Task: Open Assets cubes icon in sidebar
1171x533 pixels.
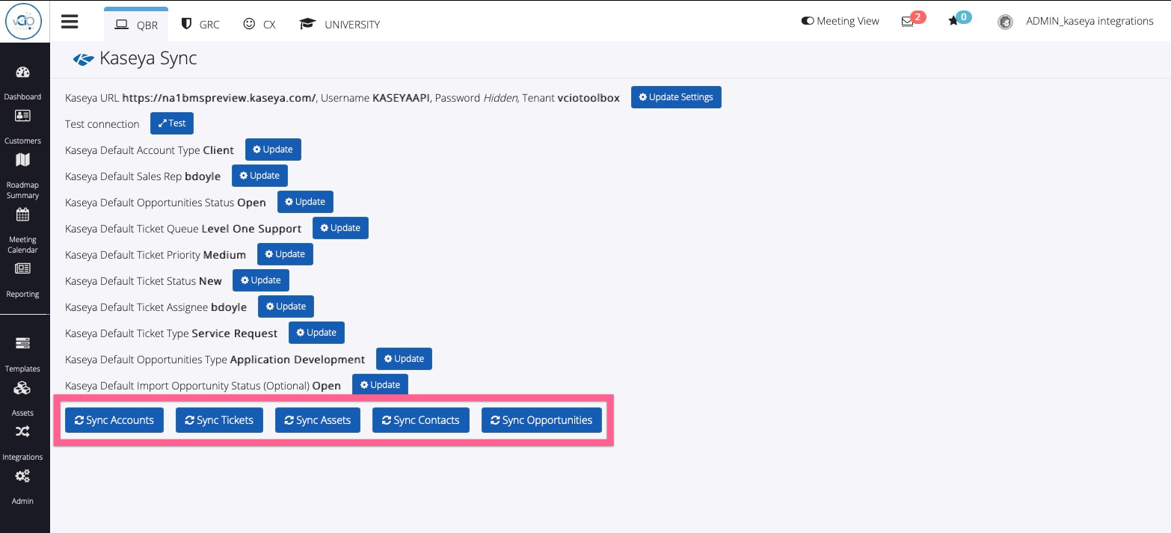Action: (22, 388)
